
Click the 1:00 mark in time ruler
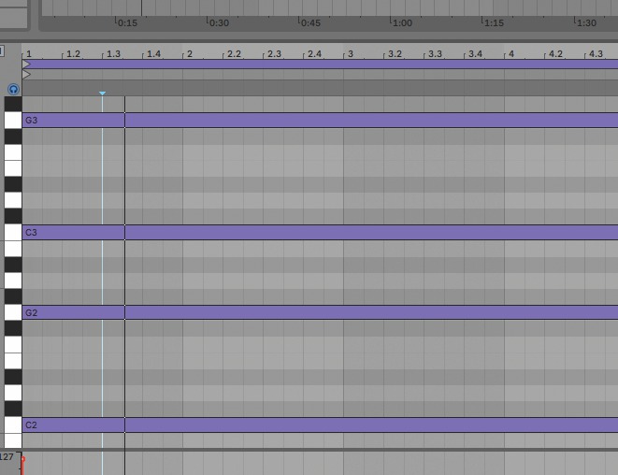click(x=402, y=22)
